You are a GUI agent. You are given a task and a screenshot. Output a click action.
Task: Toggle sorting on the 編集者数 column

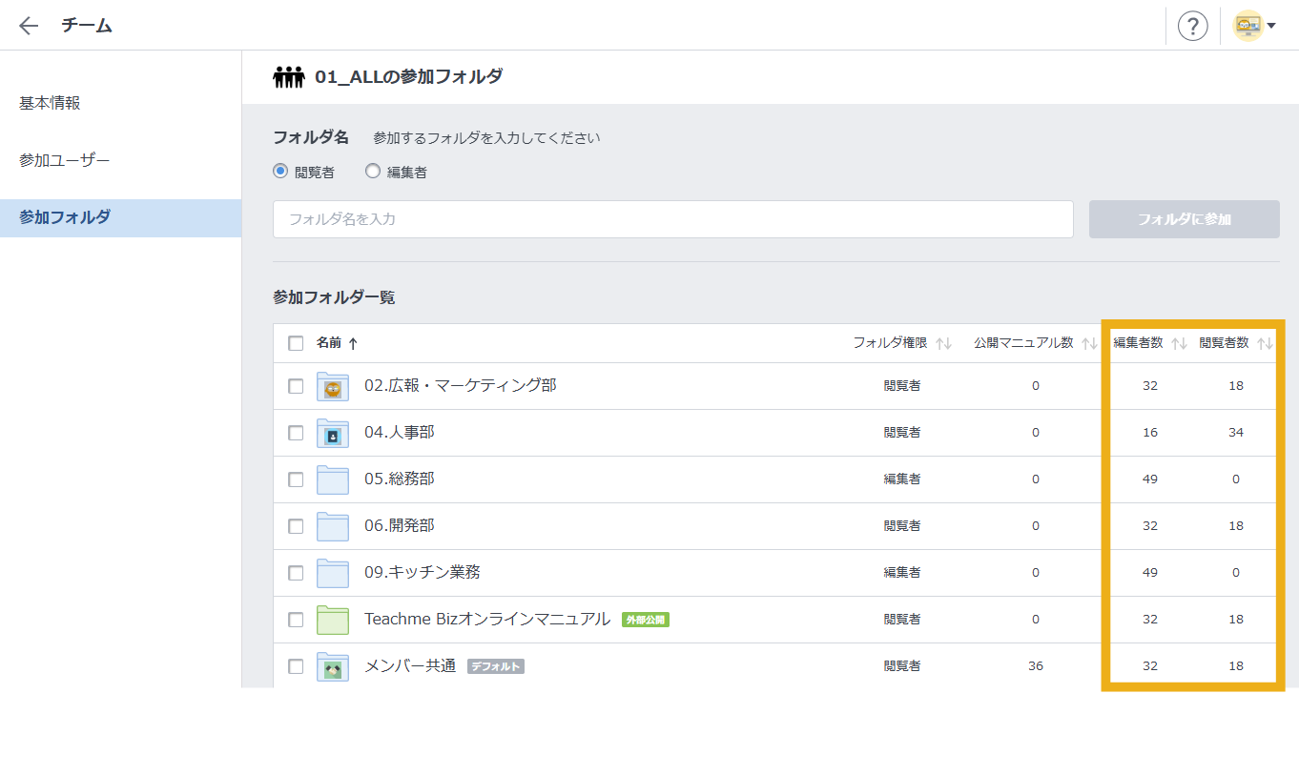[1178, 342]
